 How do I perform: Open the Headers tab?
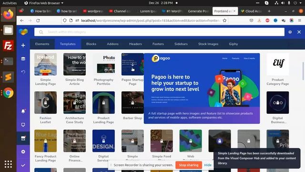click(x=135, y=44)
